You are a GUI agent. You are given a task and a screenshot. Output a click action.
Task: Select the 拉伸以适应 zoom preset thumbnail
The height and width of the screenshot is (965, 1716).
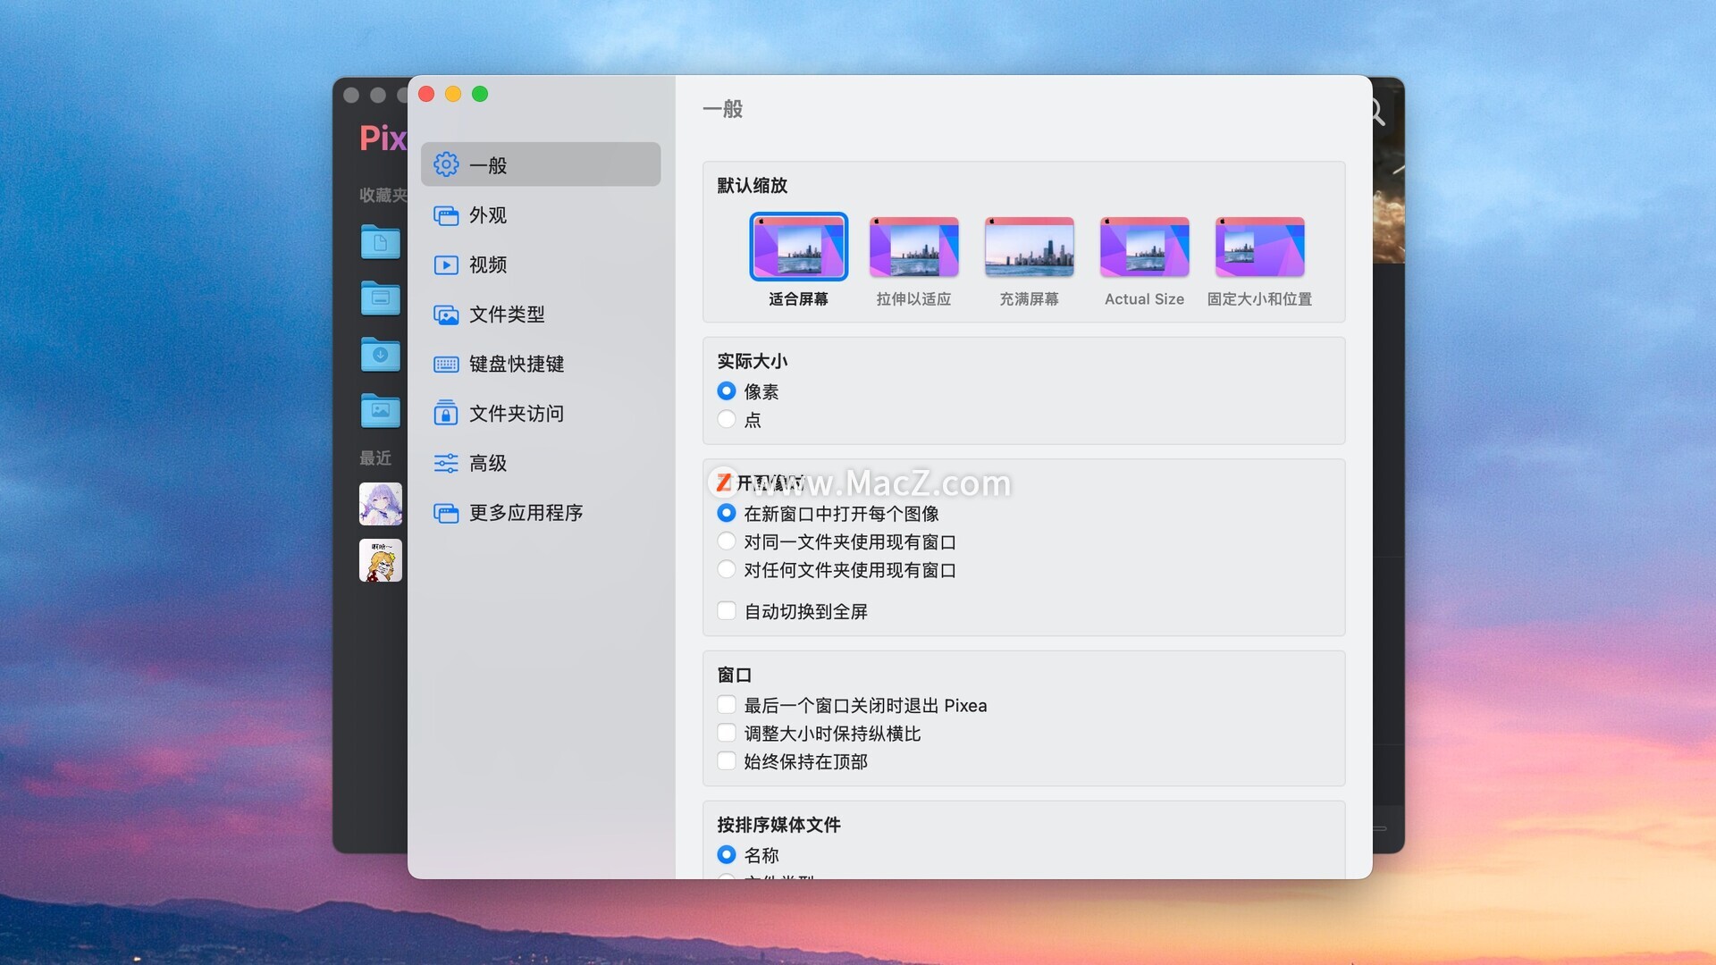(x=913, y=247)
